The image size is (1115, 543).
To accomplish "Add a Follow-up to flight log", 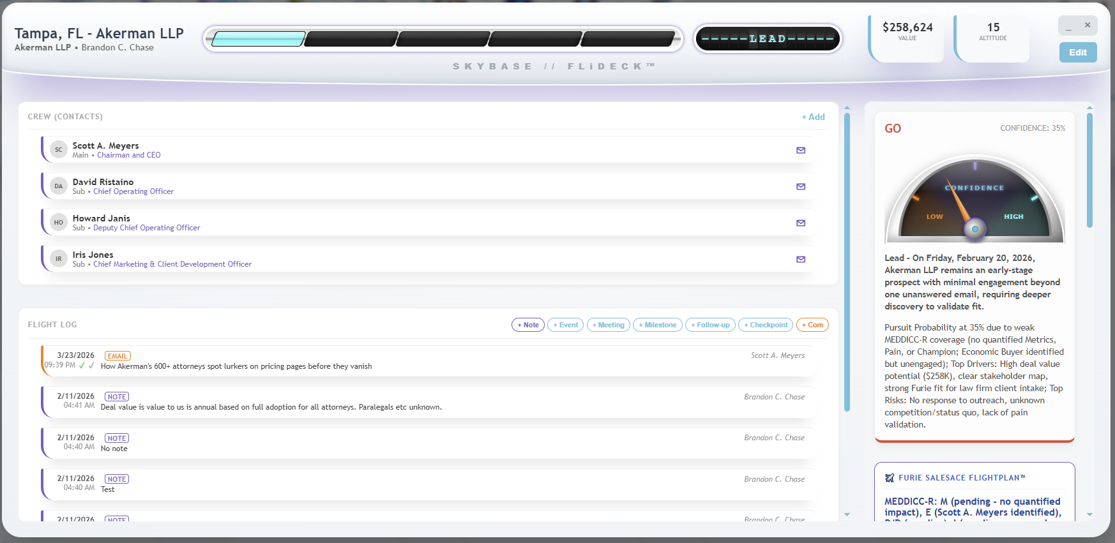I will [x=710, y=325].
